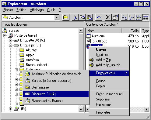Click the Disque pc (C:) drive icon
Viewport: 151px width, 120px height.
tap(16, 45)
